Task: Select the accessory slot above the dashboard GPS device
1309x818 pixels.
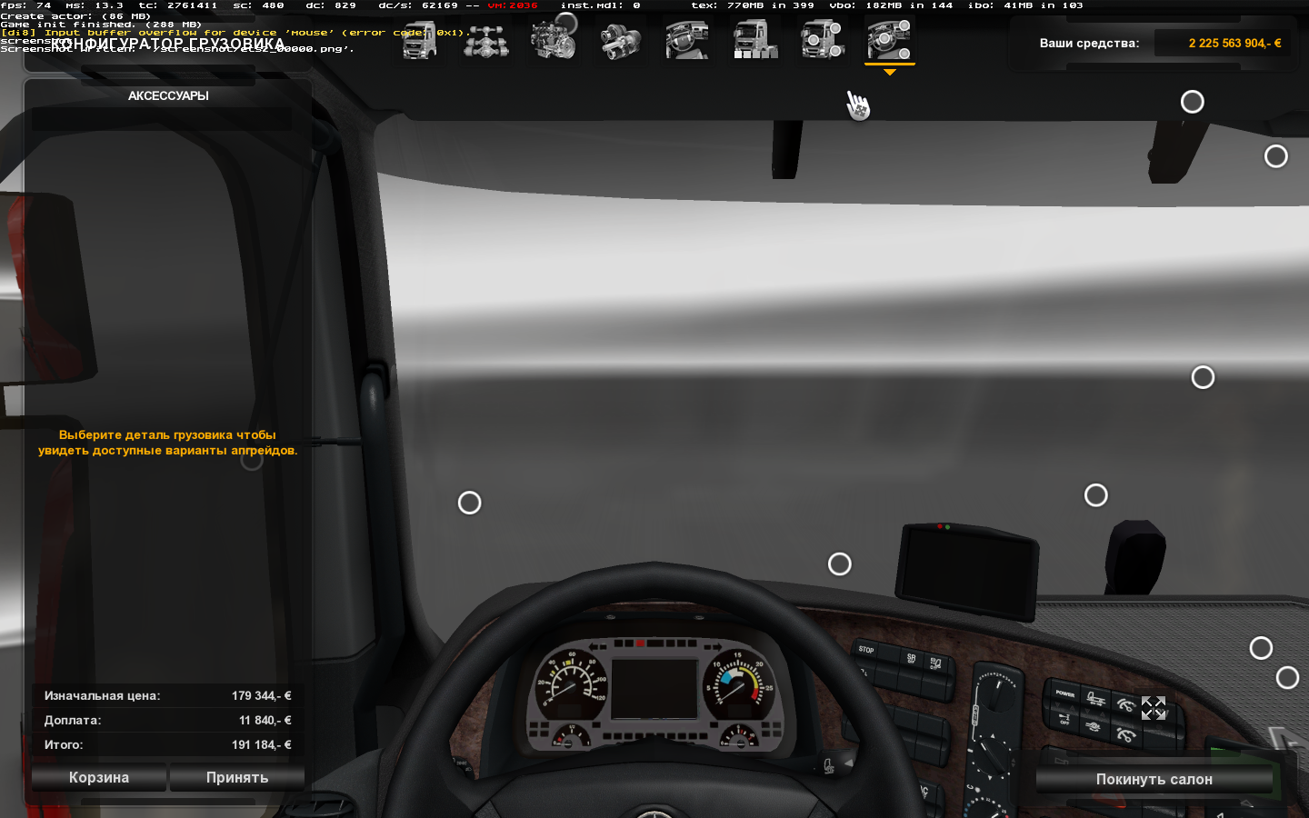Action: 1095,495
